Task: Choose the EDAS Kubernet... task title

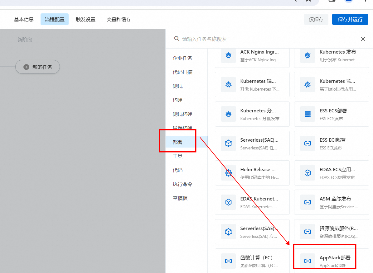Action: point(259,199)
